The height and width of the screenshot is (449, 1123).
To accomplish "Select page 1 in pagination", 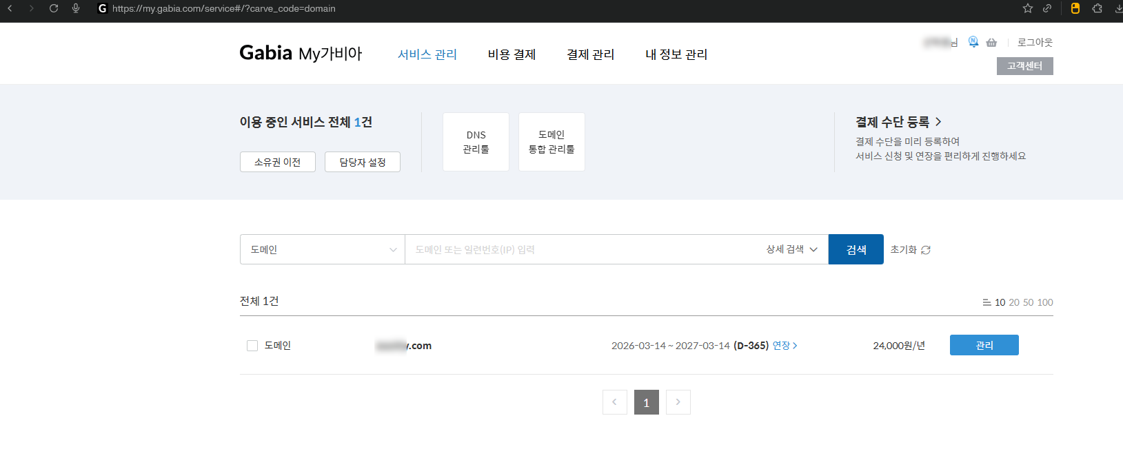I will tap(647, 402).
